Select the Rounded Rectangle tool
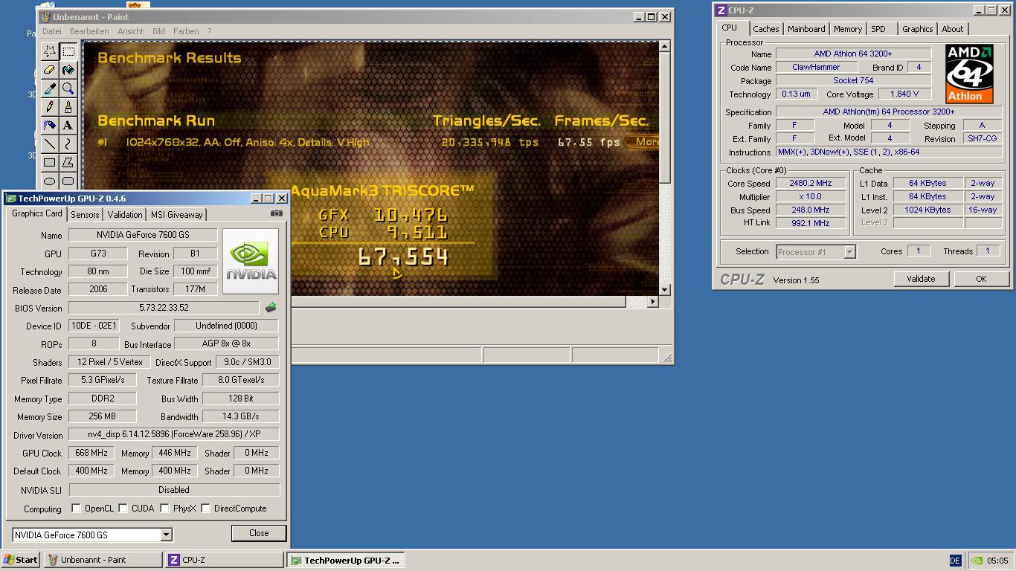Viewport: 1016px width, 571px height. pyautogui.click(x=68, y=181)
